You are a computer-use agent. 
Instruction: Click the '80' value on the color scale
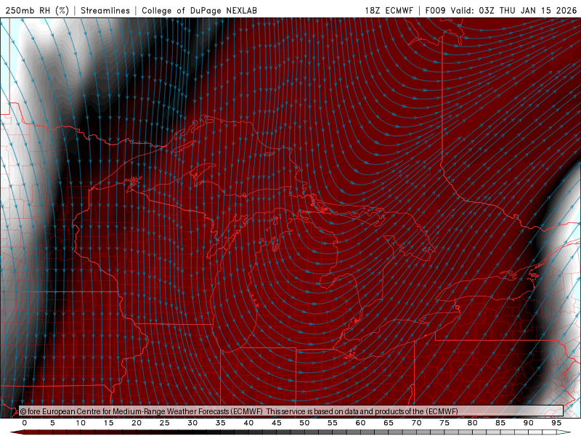coord(473,423)
